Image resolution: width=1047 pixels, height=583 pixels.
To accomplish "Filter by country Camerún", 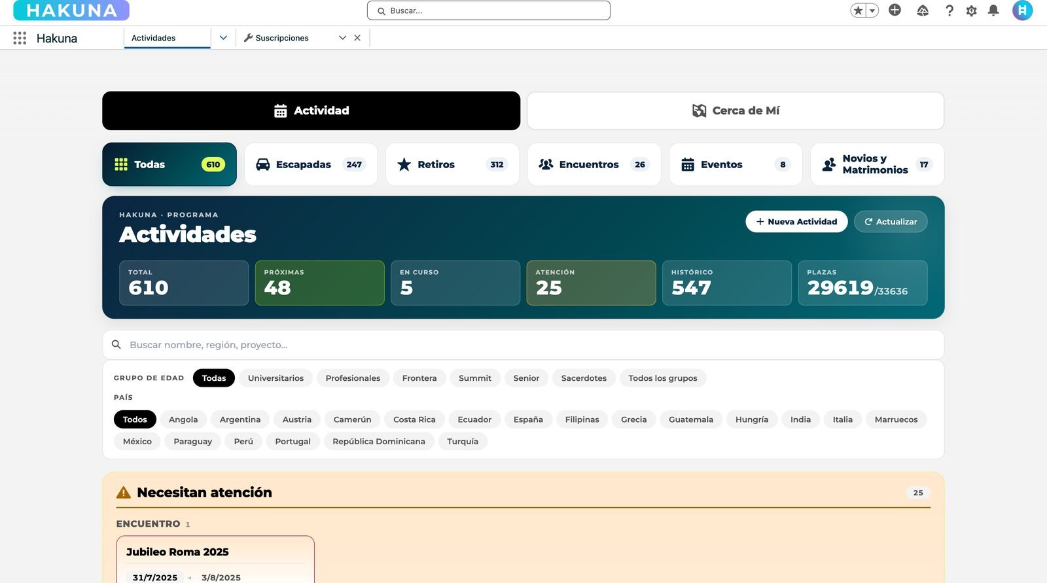I will (x=352, y=419).
